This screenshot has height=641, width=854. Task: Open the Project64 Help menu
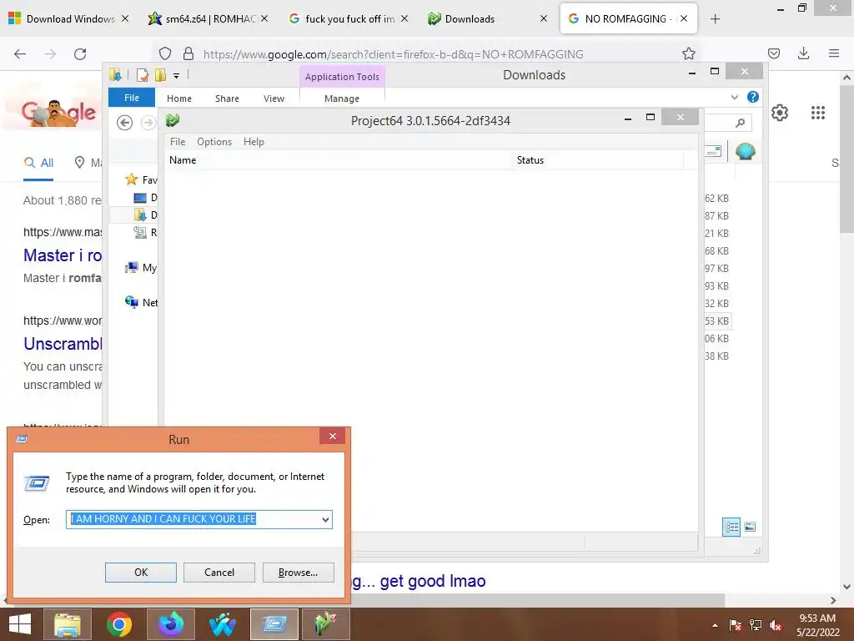click(x=254, y=142)
